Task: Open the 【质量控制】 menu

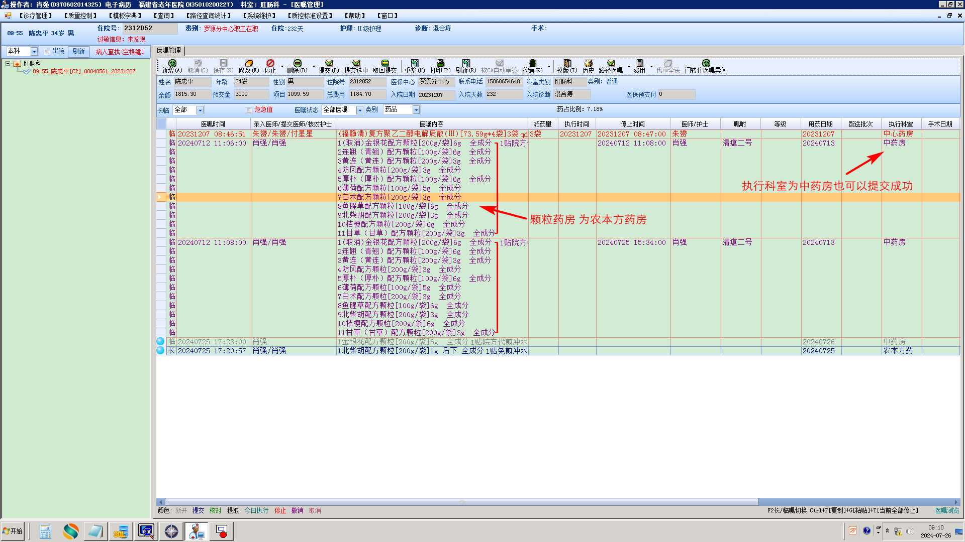Action: pyautogui.click(x=80, y=16)
